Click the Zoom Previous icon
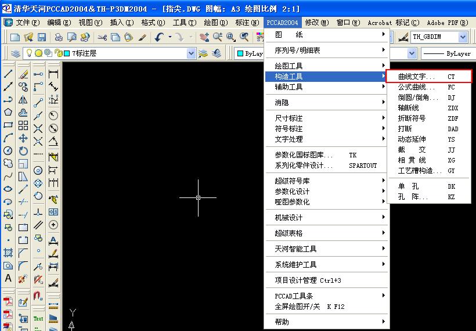The height and width of the screenshot is (331, 476). (244, 37)
